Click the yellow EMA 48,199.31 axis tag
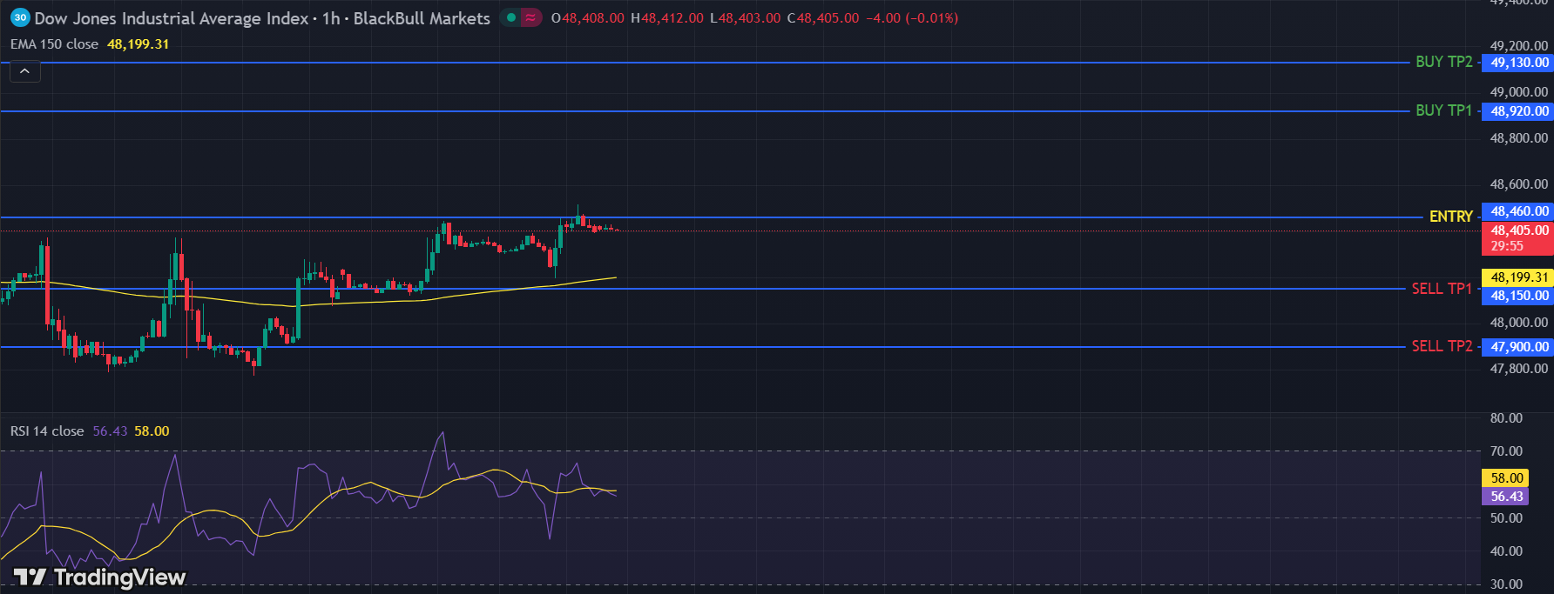Image resolution: width=1554 pixels, height=594 pixels. [1518, 277]
